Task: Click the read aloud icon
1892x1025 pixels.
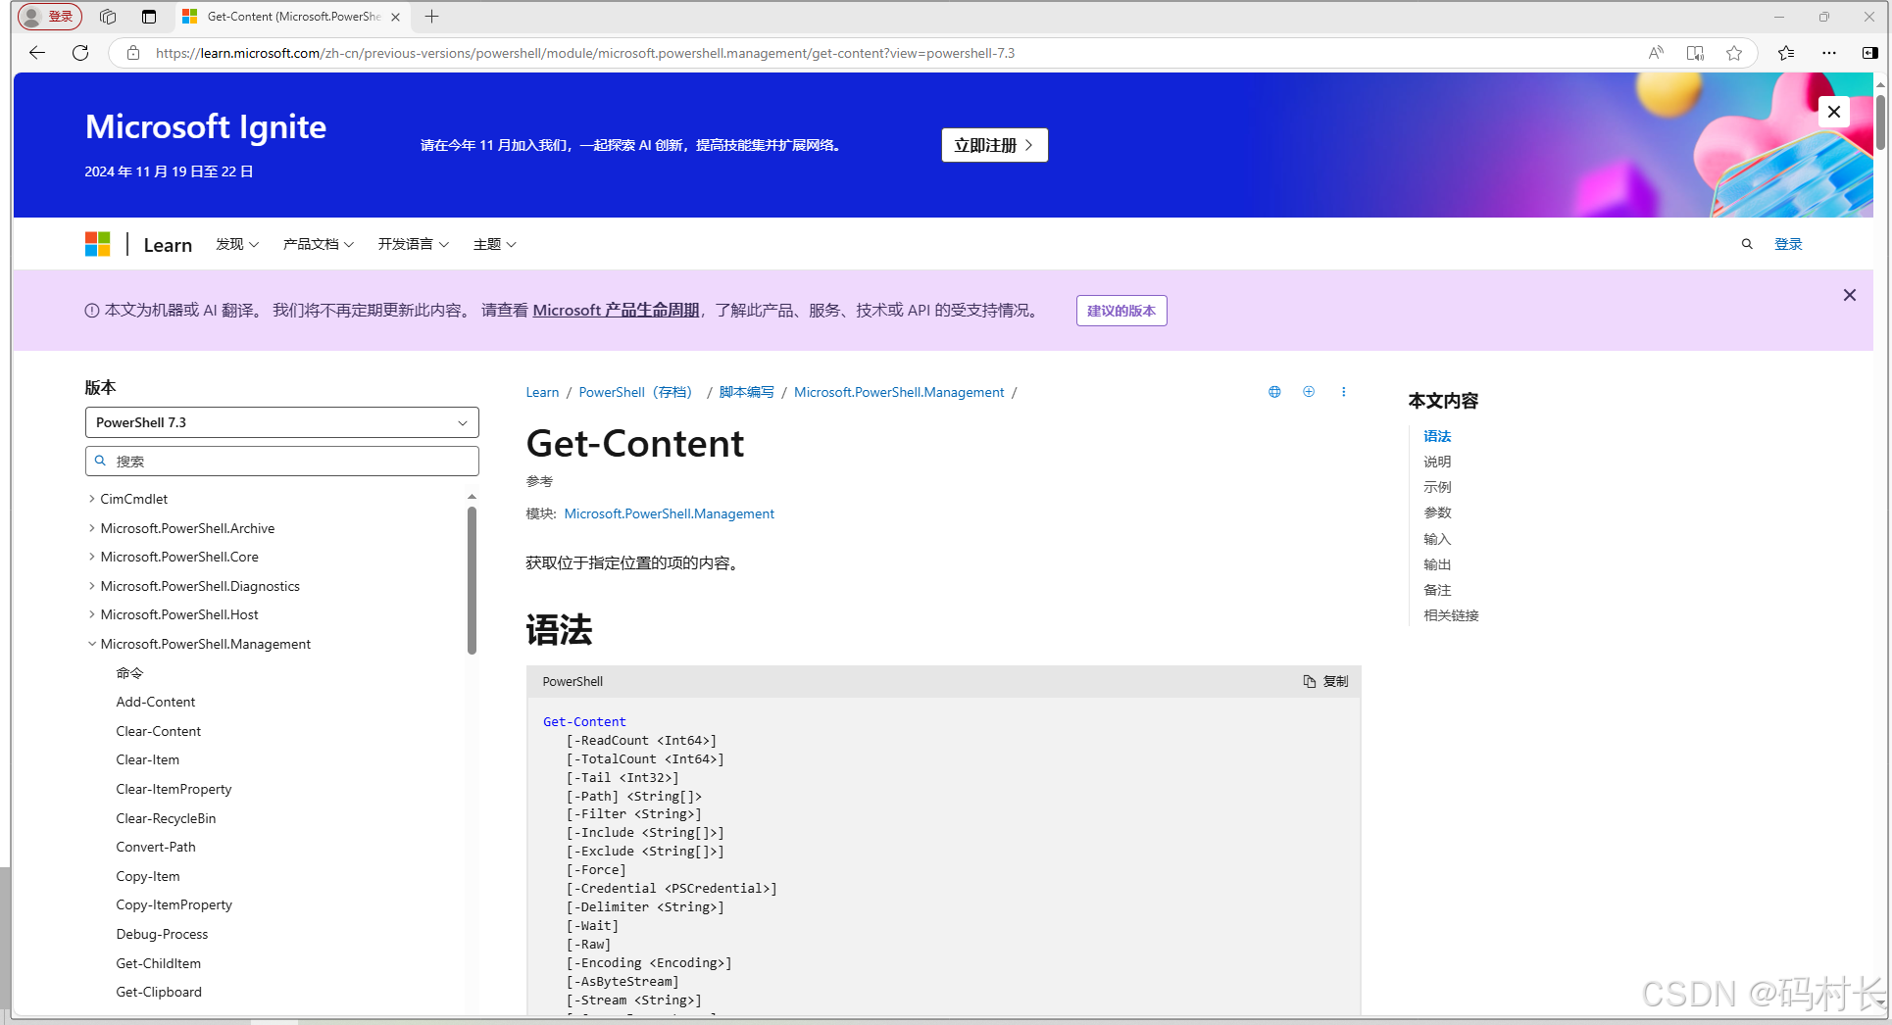Action: (x=1656, y=53)
